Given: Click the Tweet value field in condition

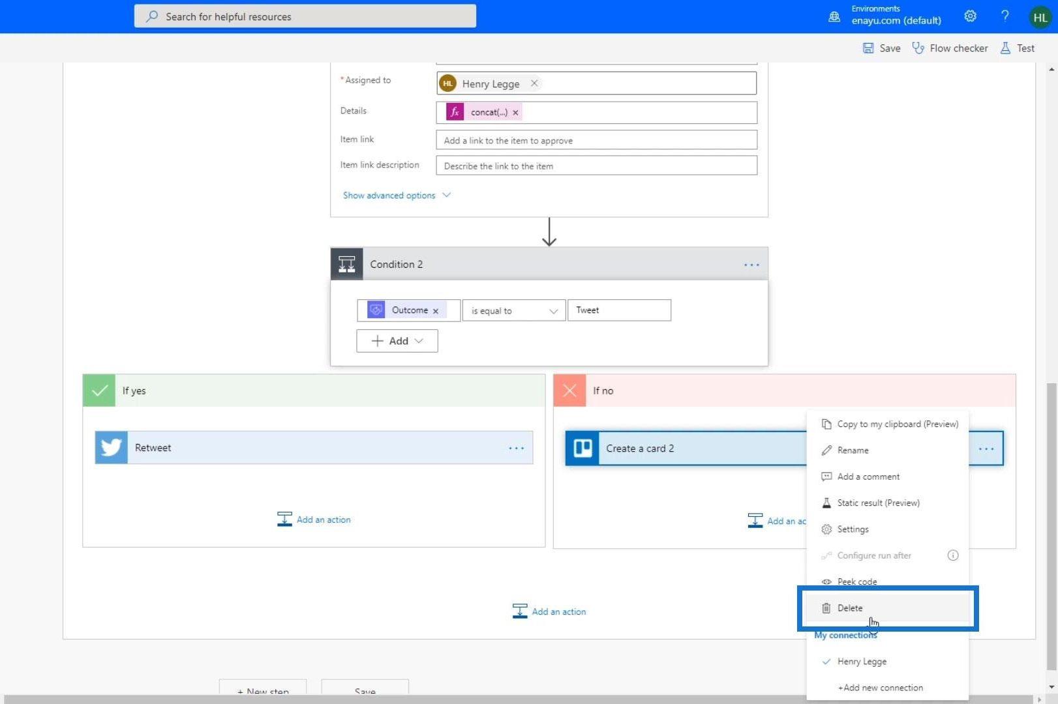Looking at the screenshot, I should coord(619,310).
